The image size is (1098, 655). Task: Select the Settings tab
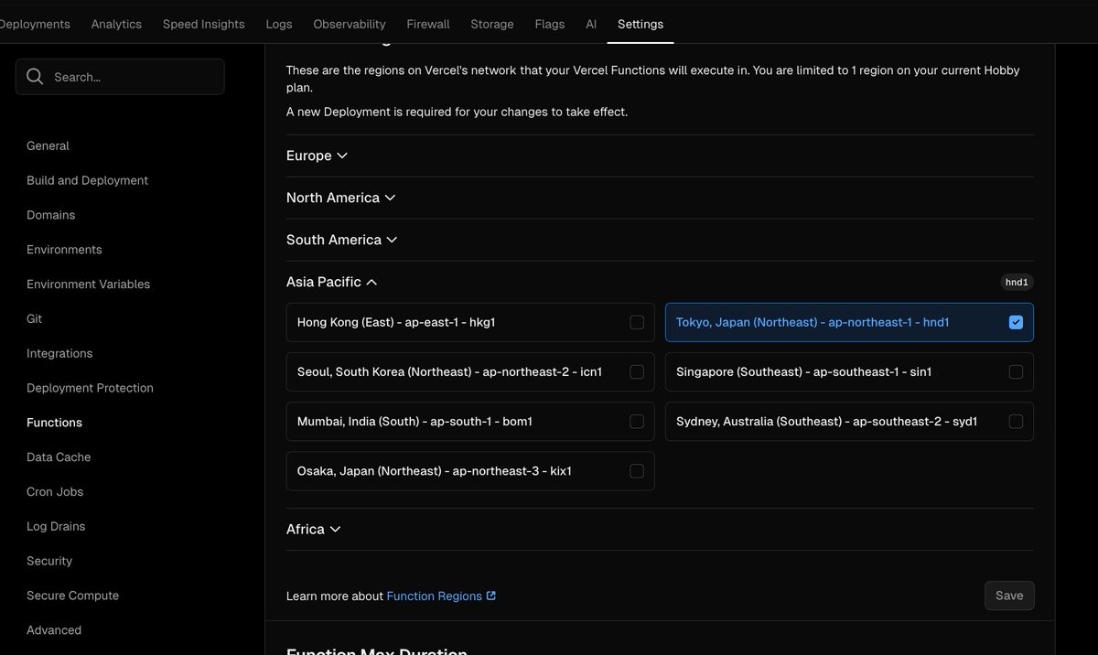tap(640, 24)
